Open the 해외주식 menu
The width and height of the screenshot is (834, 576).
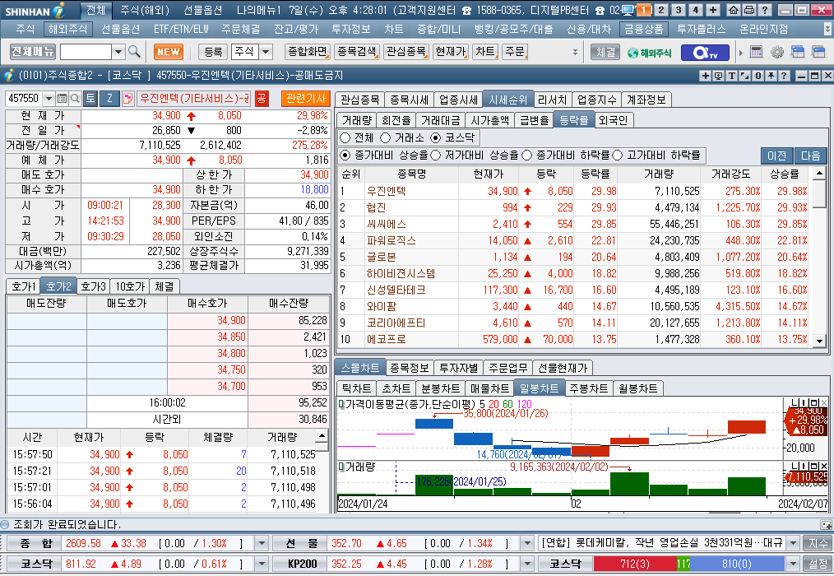click(x=67, y=30)
